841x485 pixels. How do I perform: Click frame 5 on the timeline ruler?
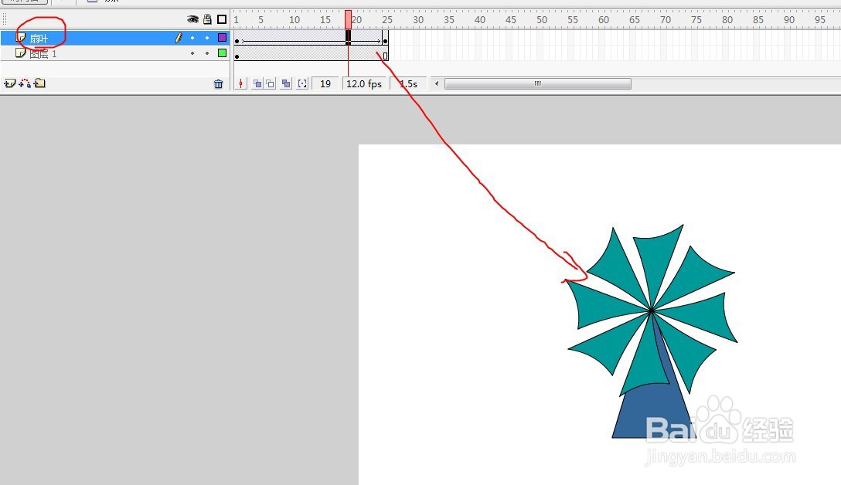click(x=261, y=20)
